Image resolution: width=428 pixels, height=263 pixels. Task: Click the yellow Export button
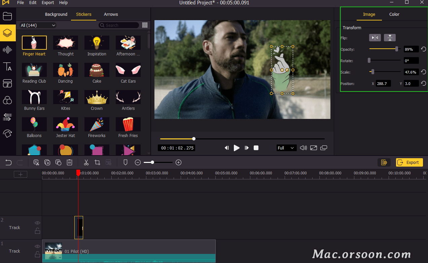[409, 163]
